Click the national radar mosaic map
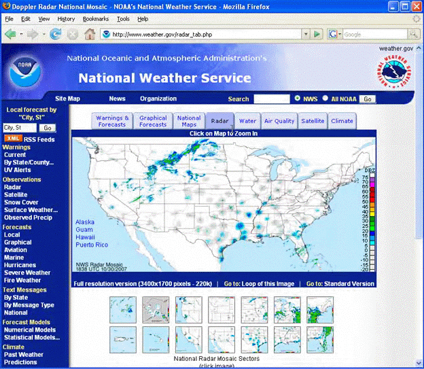 click(224, 205)
